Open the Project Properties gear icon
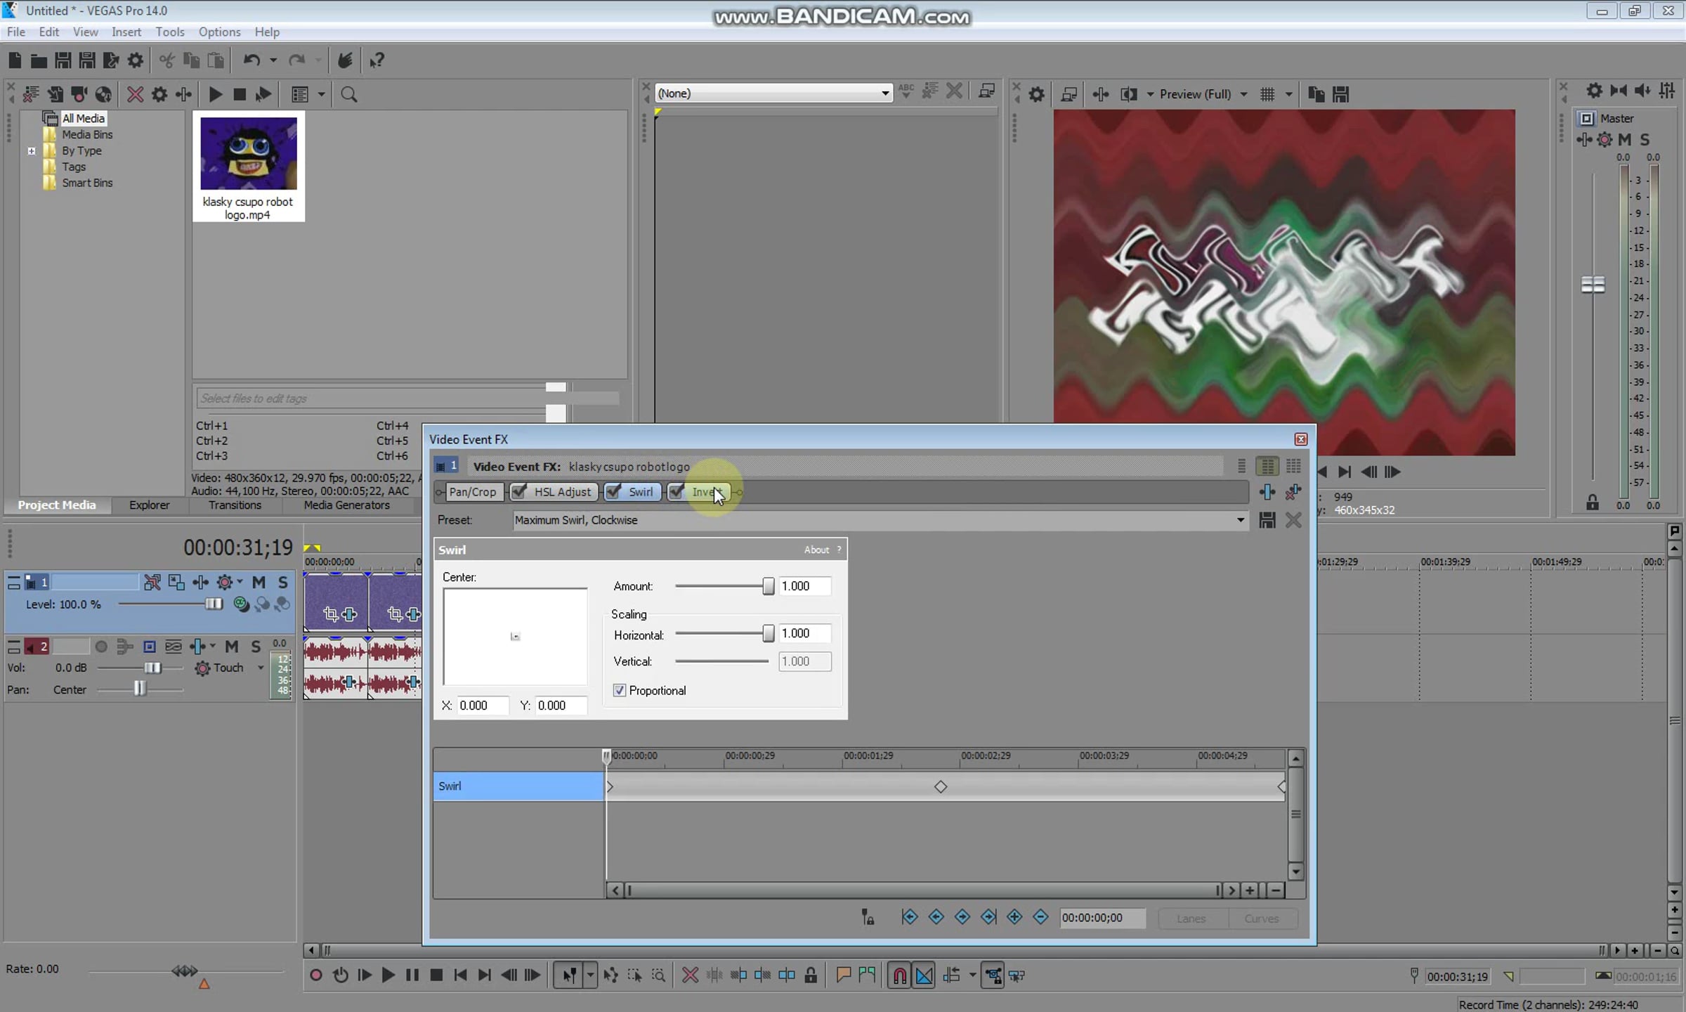The image size is (1686, 1012). 135,60
